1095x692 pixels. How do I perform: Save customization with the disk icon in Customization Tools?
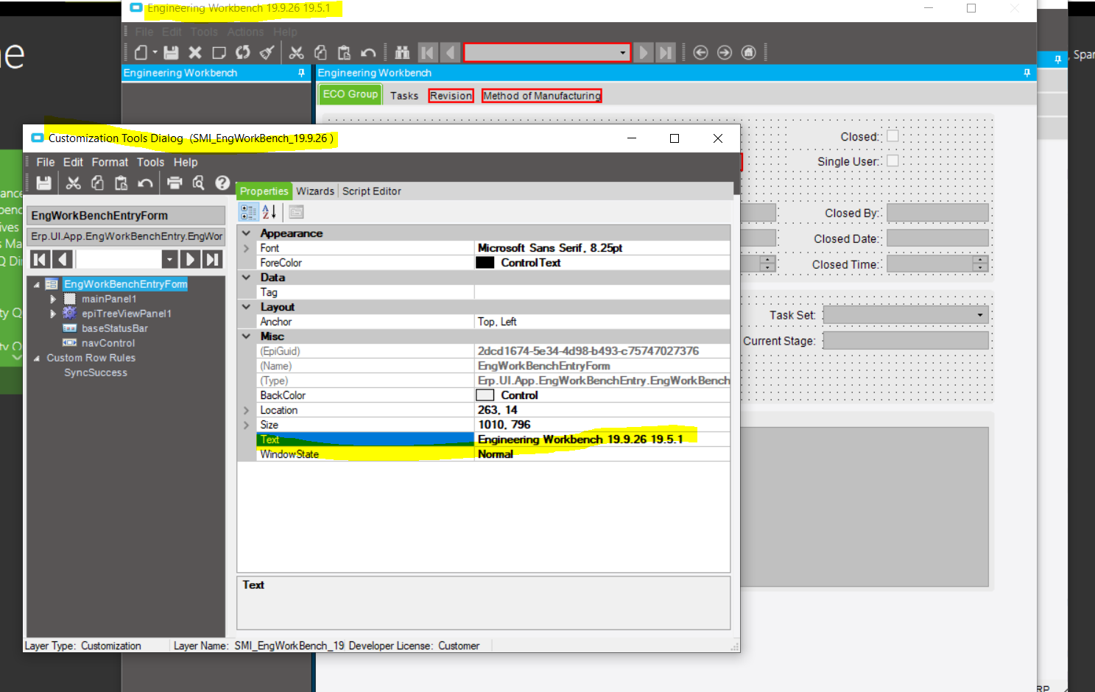(44, 183)
